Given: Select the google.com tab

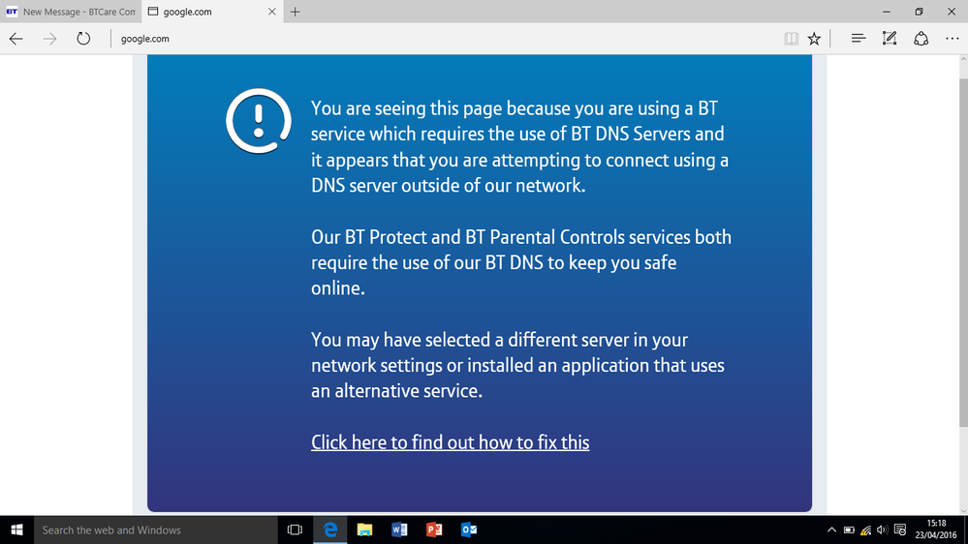Looking at the screenshot, I should point(212,12).
